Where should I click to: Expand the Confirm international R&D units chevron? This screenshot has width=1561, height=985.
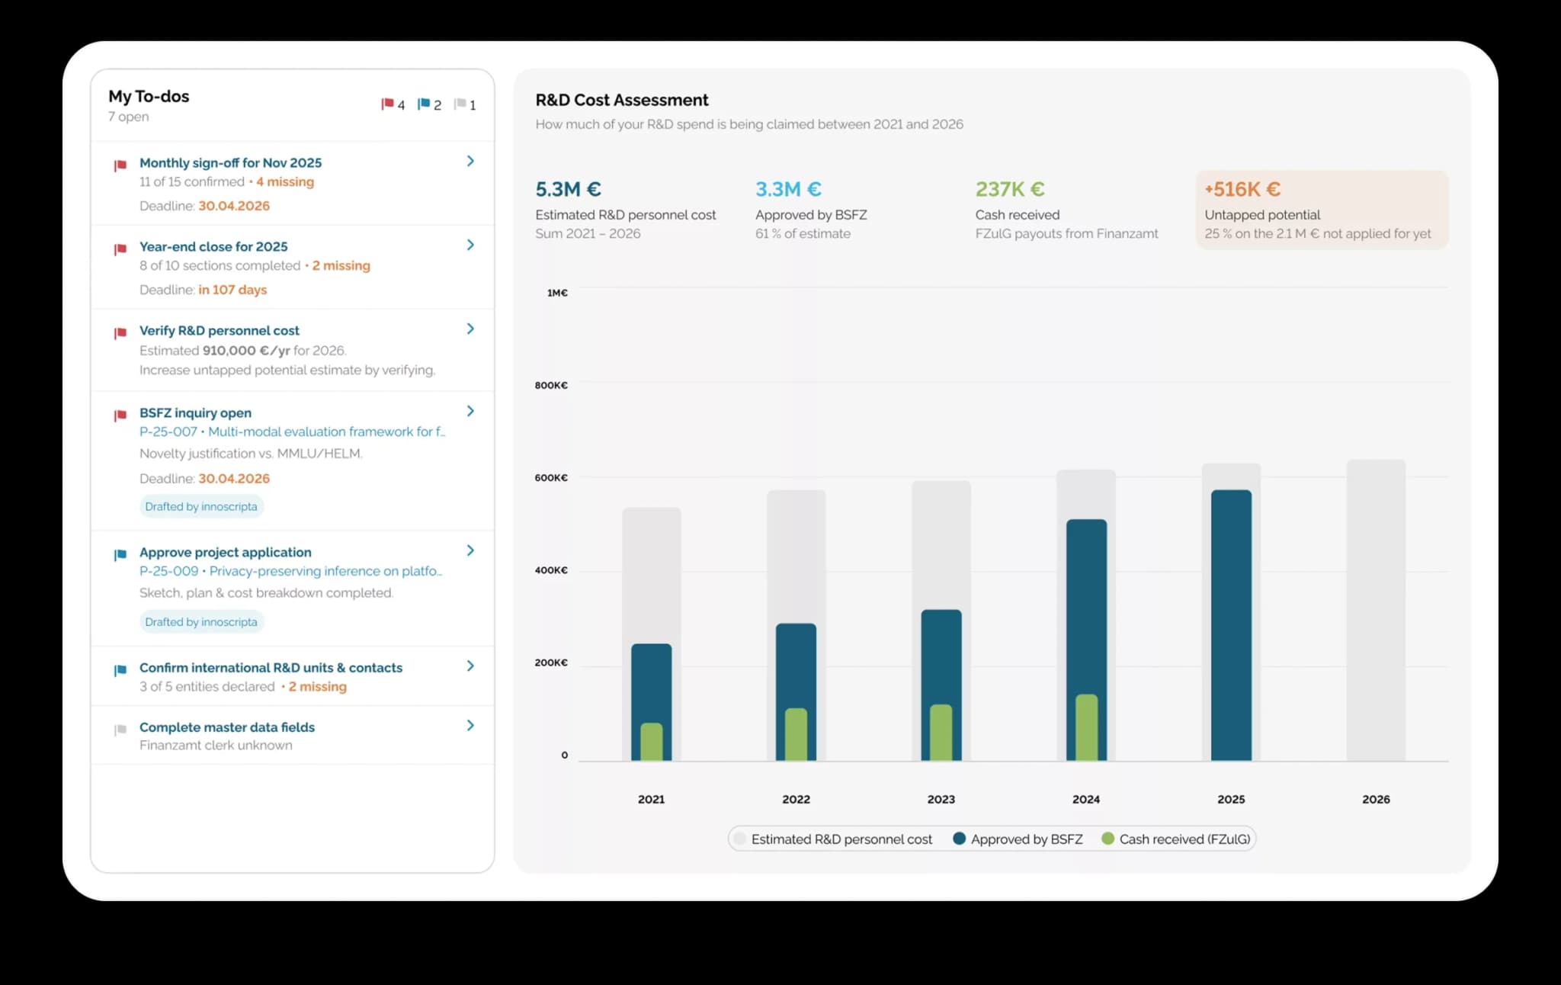point(470,666)
